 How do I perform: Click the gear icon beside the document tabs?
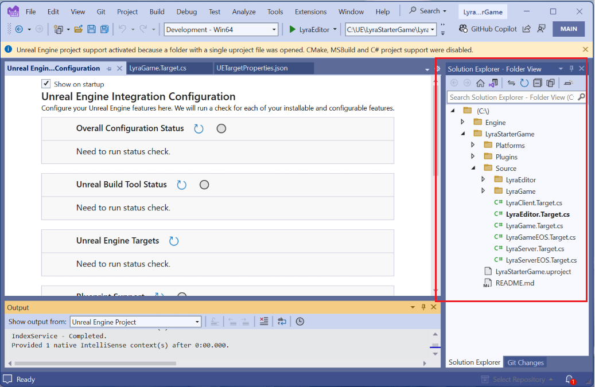pyautogui.click(x=438, y=69)
